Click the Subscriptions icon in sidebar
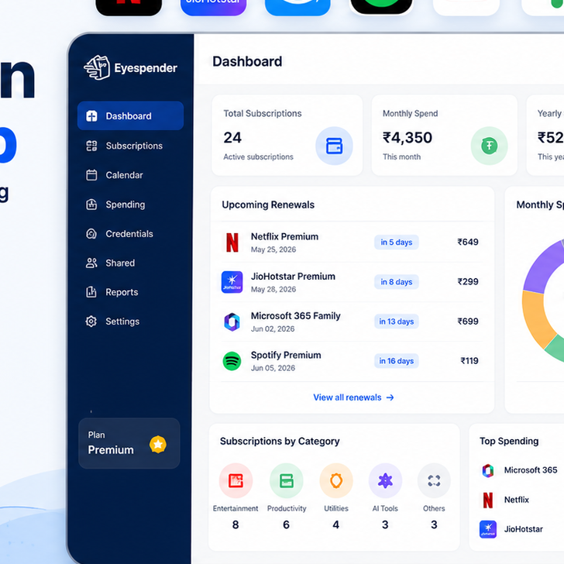564x564 pixels. [91, 146]
